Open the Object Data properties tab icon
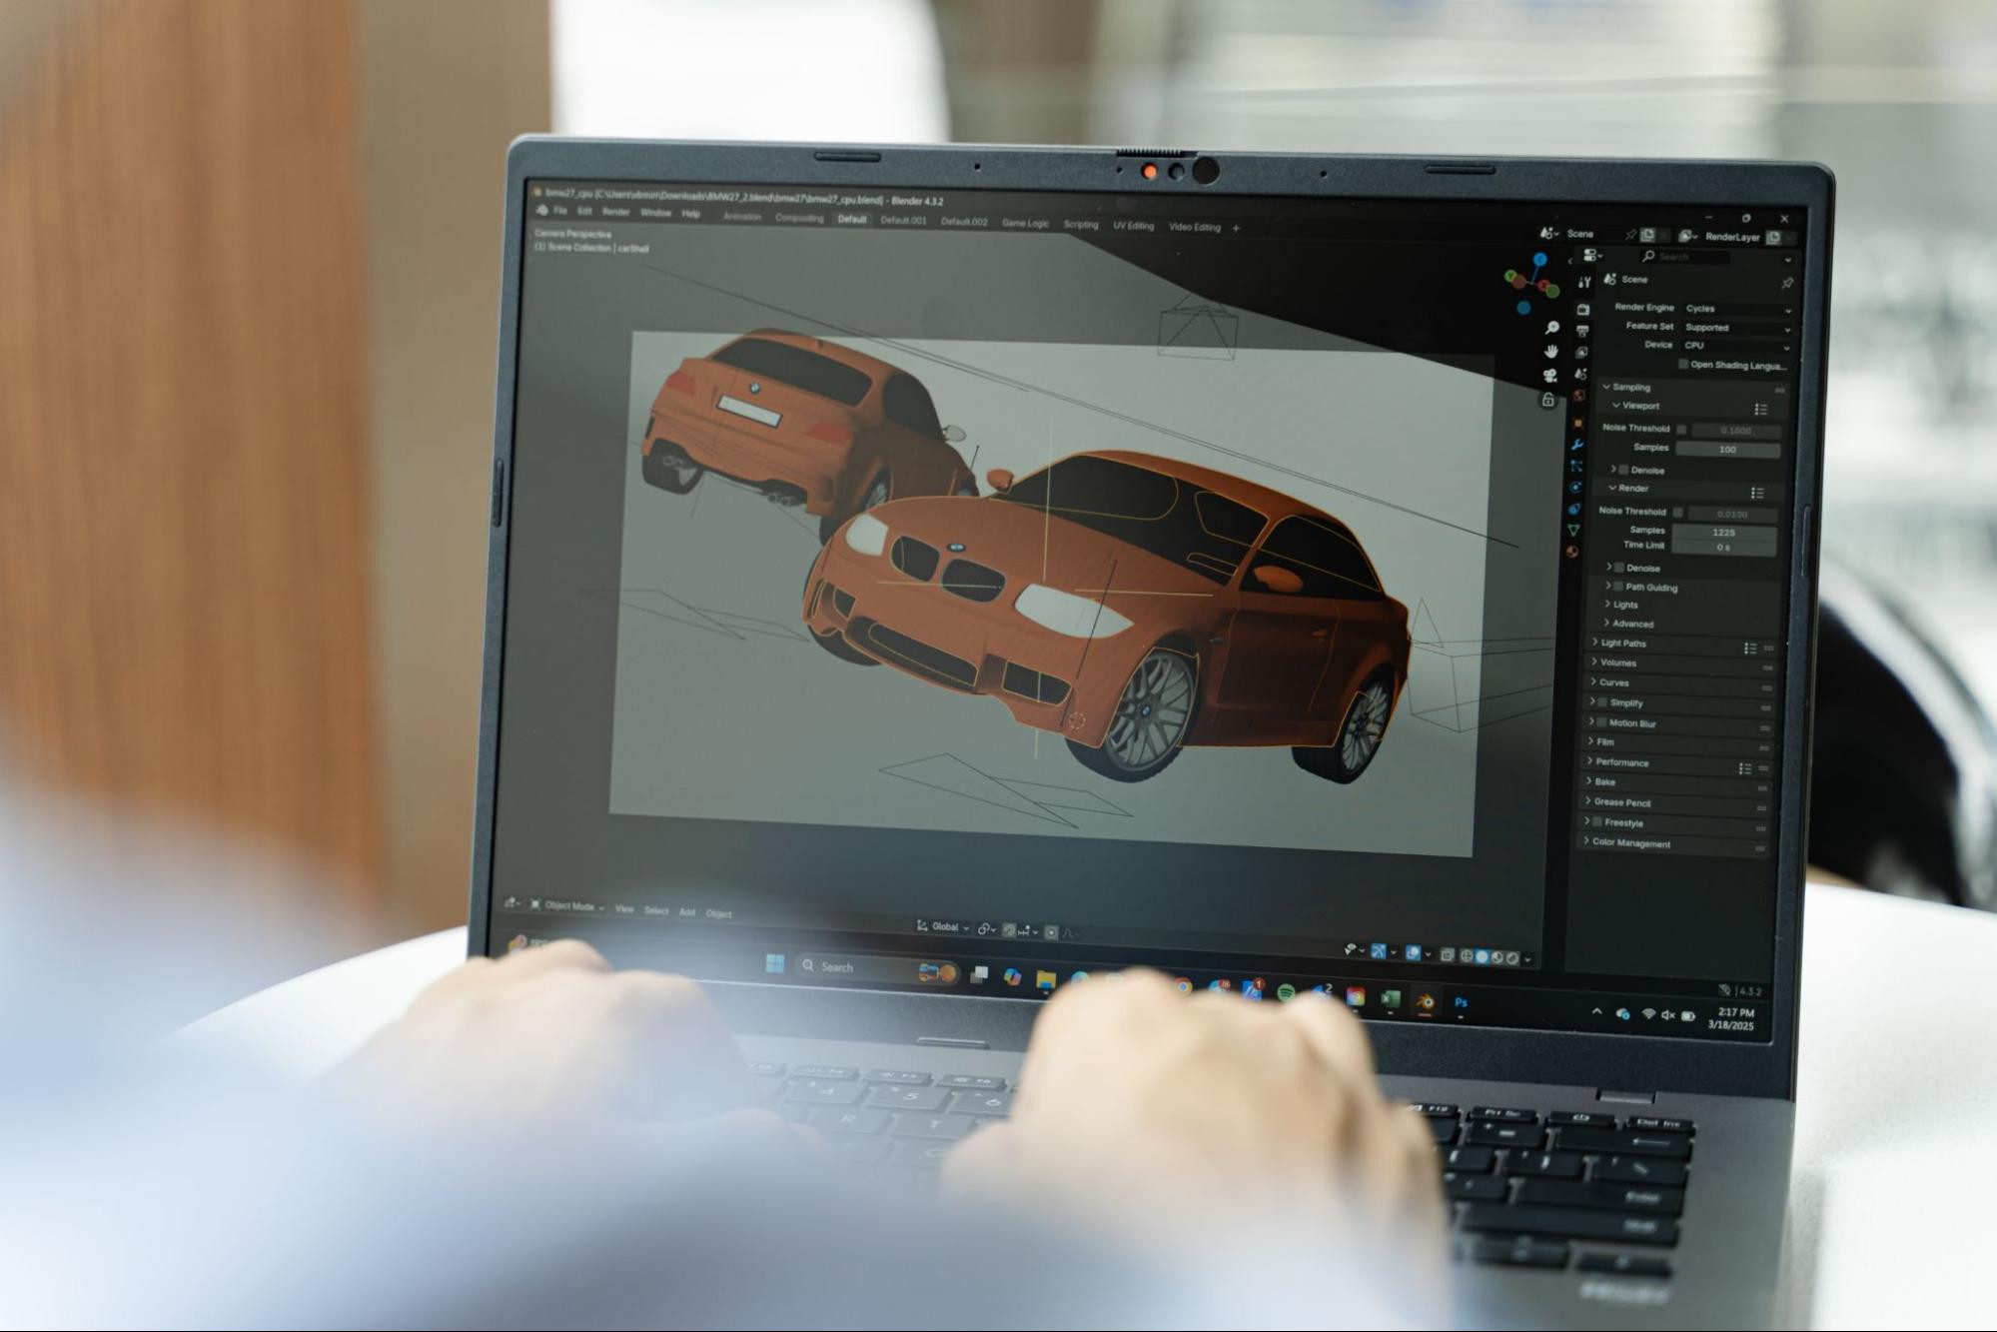This screenshot has width=1997, height=1332. click(x=1573, y=530)
